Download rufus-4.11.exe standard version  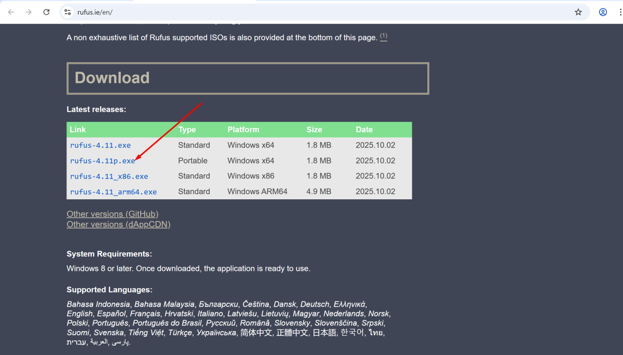point(100,145)
